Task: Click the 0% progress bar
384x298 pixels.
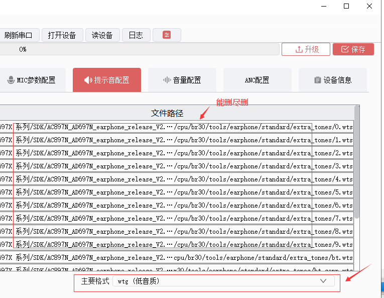Action: [139, 49]
